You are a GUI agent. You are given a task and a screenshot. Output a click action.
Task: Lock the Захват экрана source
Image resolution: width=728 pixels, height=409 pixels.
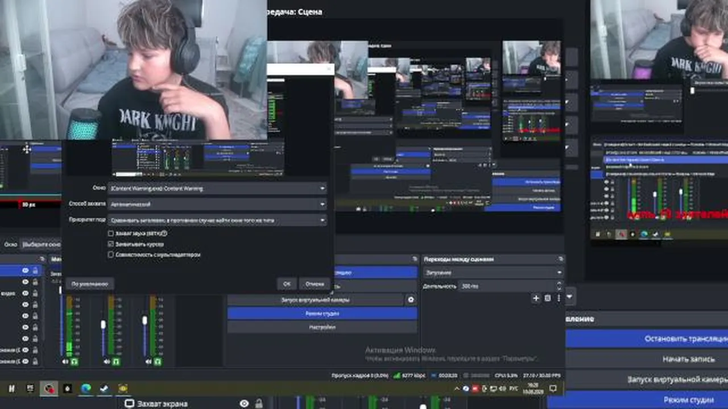pos(260,403)
